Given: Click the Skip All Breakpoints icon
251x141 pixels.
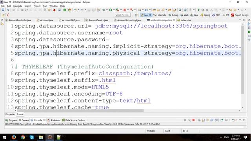Looking at the screenshot, I should (x=8, y=10).
